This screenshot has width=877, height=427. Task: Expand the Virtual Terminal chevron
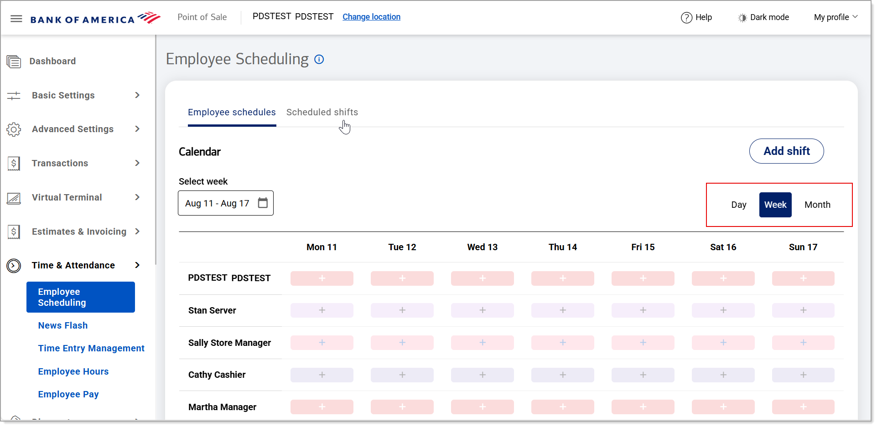tap(137, 197)
